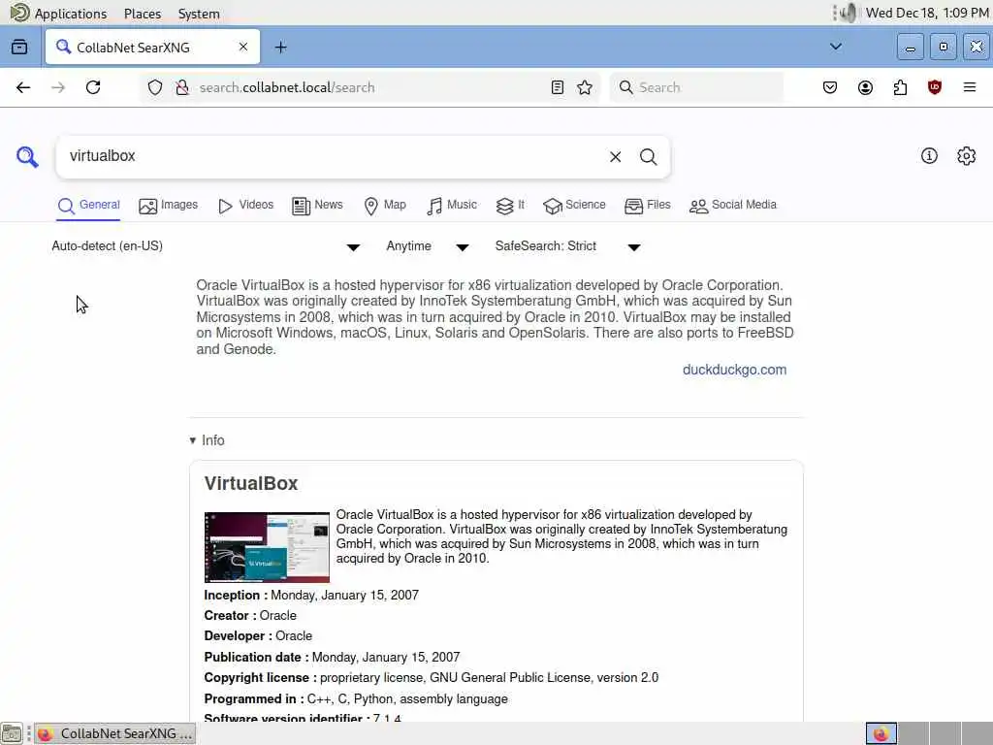Close the CollabNet SearXNG tab
The width and height of the screenshot is (993, 745).
coord(243,47)
